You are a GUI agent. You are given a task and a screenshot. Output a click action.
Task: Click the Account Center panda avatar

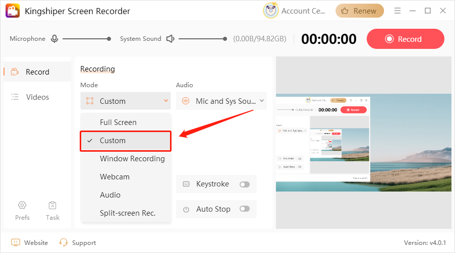(x=271, y=11)
